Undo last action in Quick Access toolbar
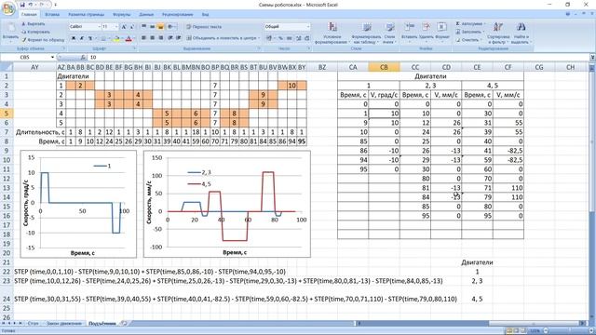The image size is (596, 335). pyautogui.click(x=31, y=5)
